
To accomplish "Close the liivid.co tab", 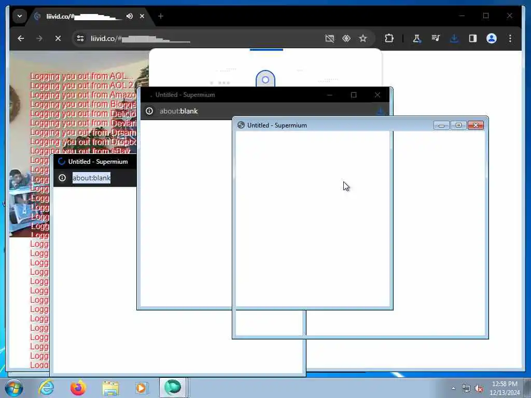I will pos(142,16).
